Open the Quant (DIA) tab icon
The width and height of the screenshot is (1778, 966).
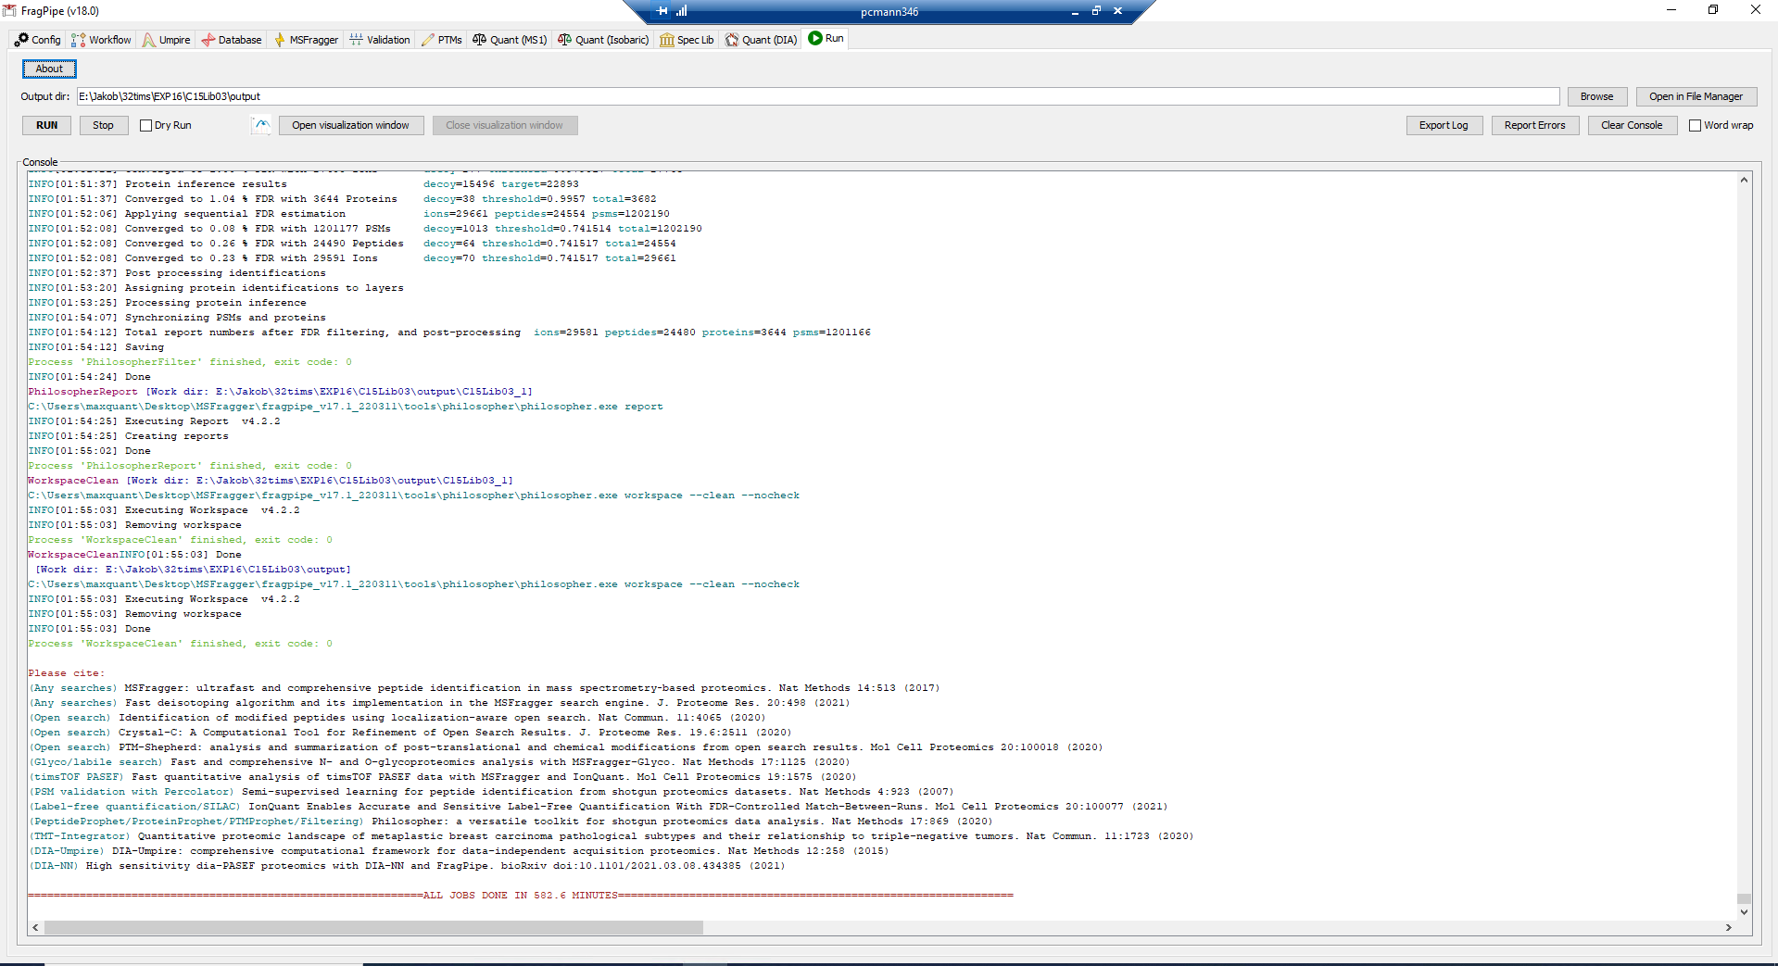[x=730, y=40]
